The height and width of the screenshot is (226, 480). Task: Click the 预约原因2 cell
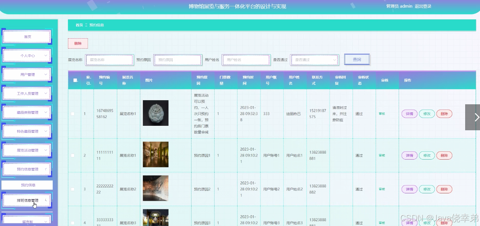pos(202,189)
